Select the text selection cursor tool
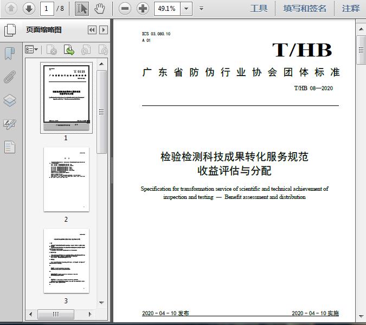The height and width of the screenshot is (325, 366). point(81,8)
